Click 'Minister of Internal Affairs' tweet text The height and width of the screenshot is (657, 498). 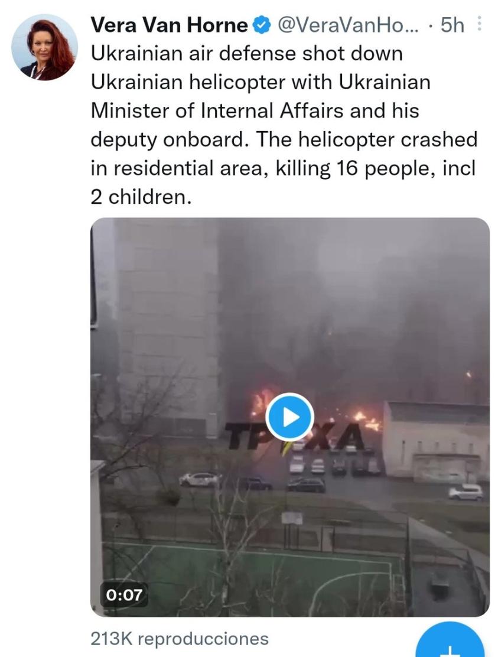[218, 111]
